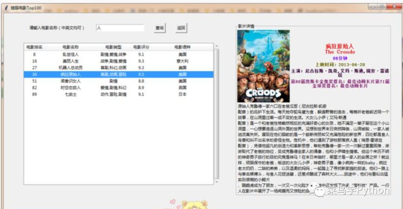Click the 电影类型 column header

(113, 47)
